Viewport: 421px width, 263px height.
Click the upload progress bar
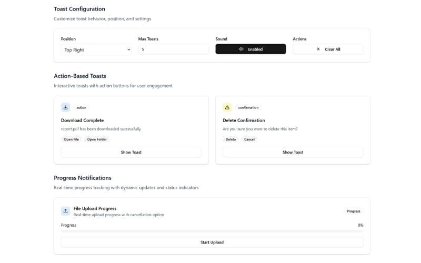click(x=212, y=231)
